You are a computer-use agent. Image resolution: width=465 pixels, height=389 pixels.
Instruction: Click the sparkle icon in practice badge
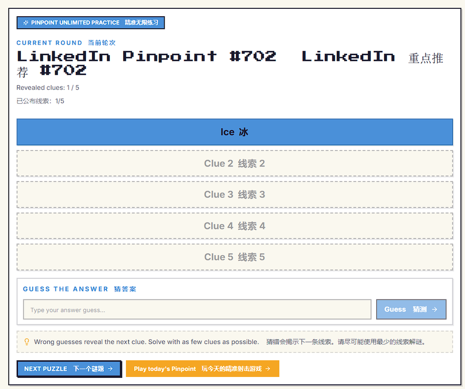point(26,23)
